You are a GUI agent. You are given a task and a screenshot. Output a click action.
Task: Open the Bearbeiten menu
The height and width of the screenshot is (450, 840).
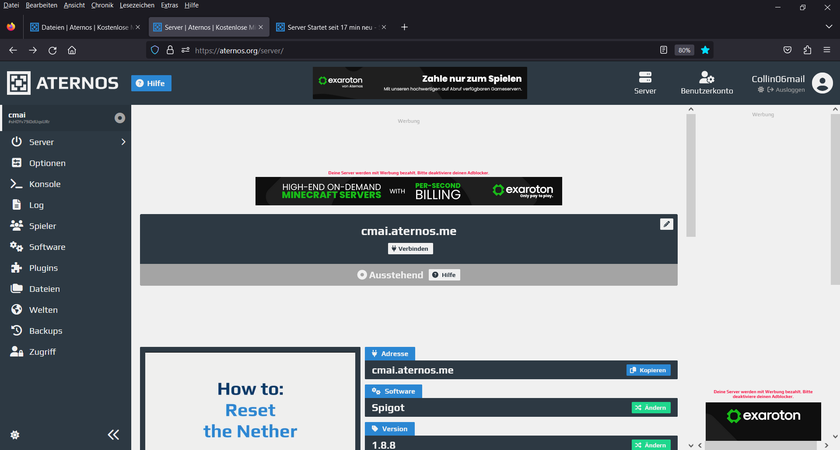click(x=42, y=5)
